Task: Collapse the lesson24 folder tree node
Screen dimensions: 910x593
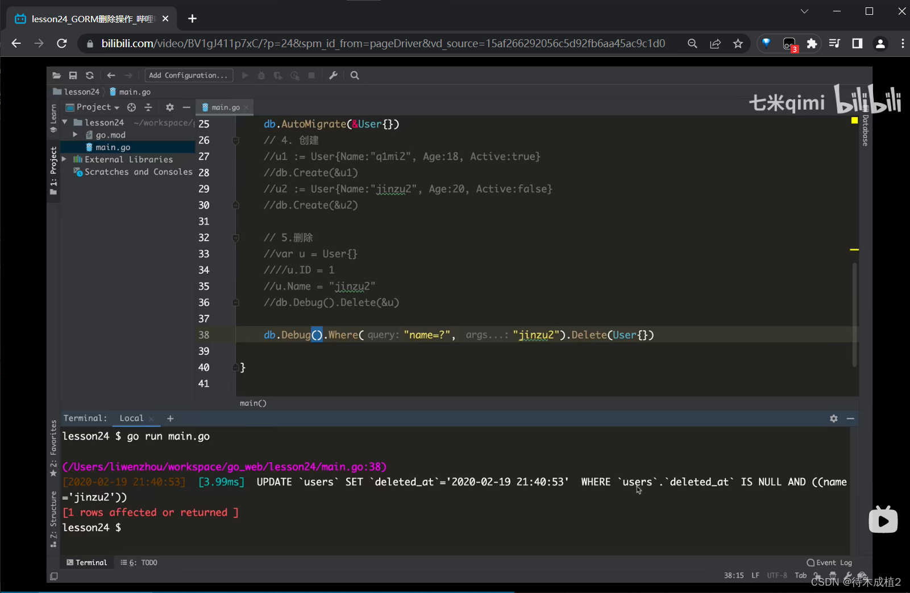Action: tap(65, 122)
